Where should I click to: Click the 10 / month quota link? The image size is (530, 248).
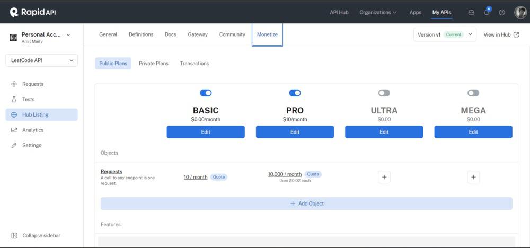tap(196, 177)
